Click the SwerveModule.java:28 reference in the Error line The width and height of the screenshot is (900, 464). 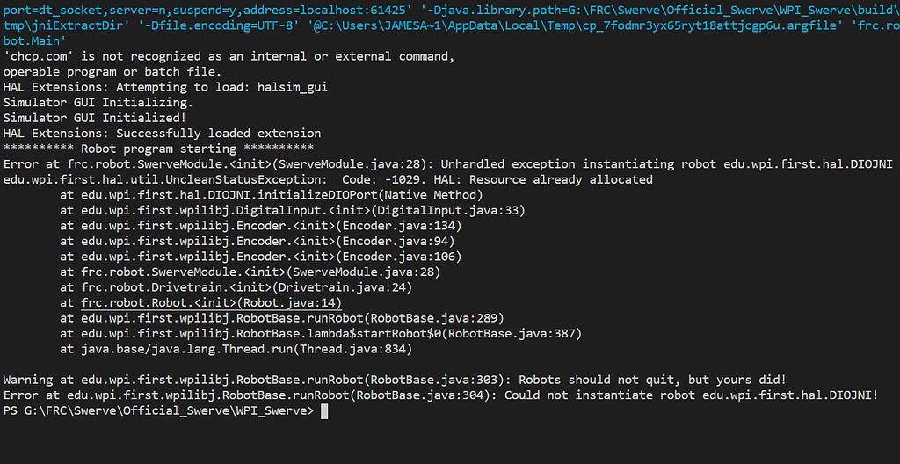350,163
